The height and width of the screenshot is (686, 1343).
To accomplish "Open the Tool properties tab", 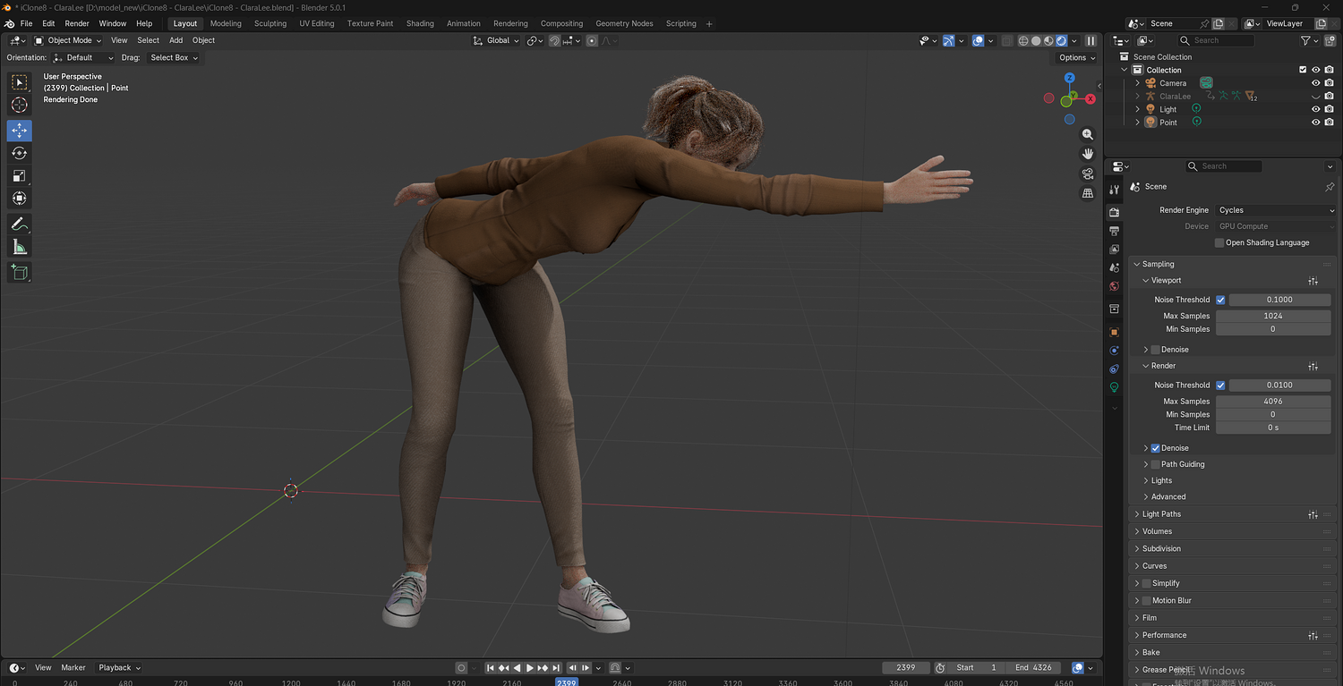I will tap(1115, 190).
